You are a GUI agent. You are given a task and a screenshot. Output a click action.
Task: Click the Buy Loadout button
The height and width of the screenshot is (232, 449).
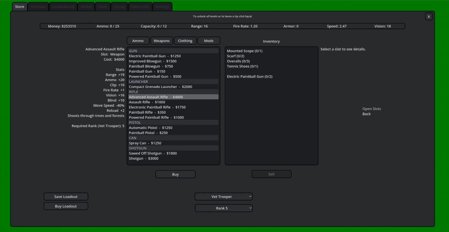click(66, 206)
